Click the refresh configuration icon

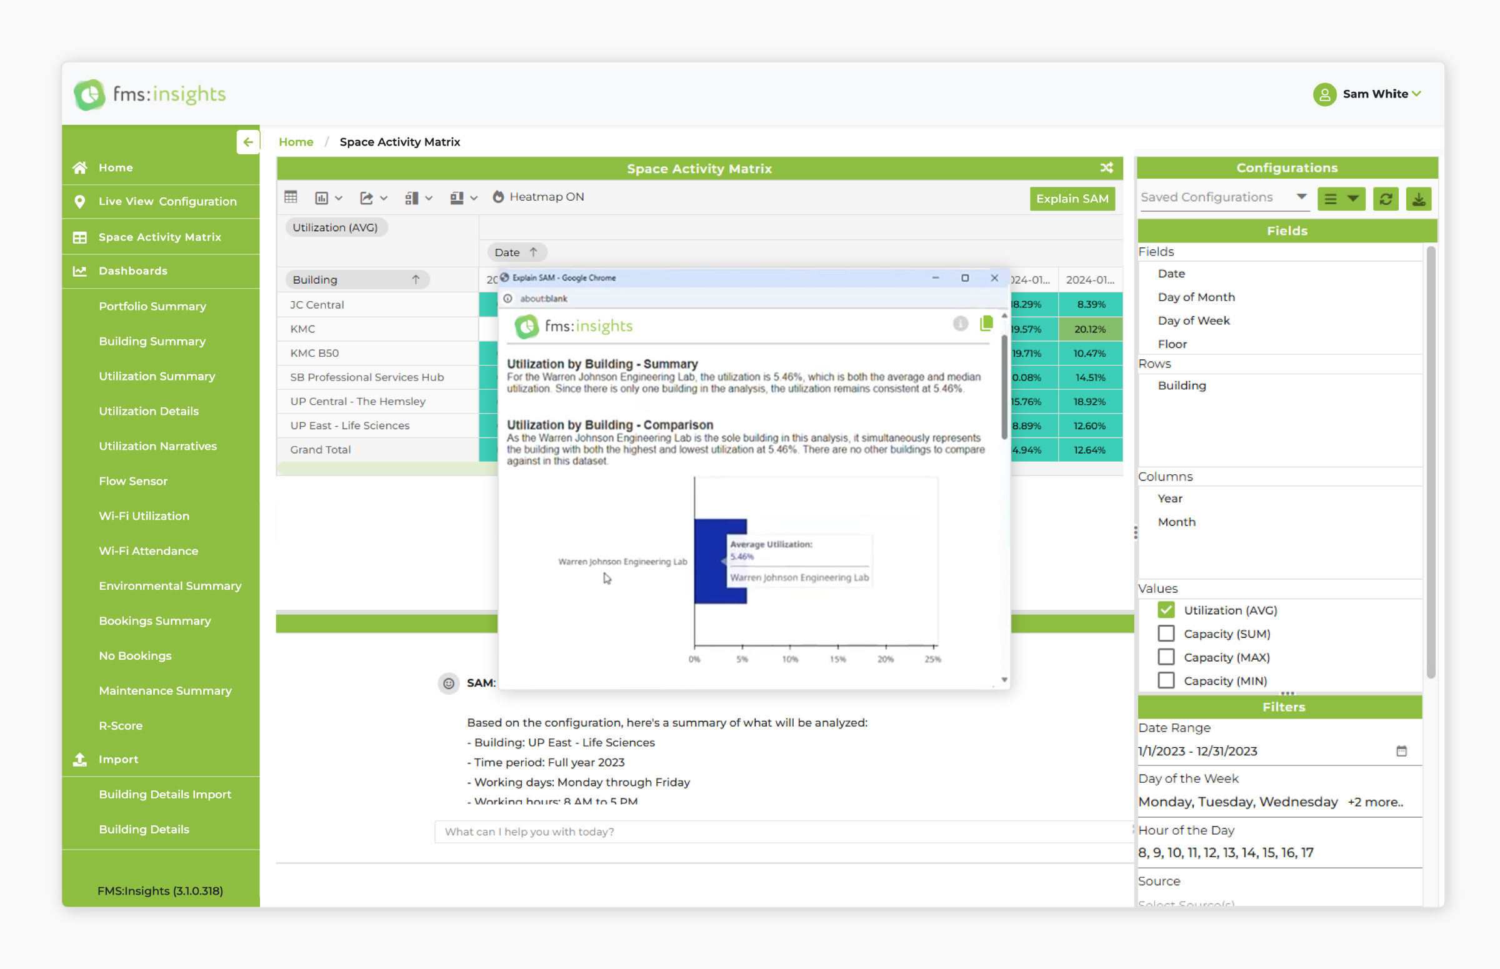(x=1386, y=199)
